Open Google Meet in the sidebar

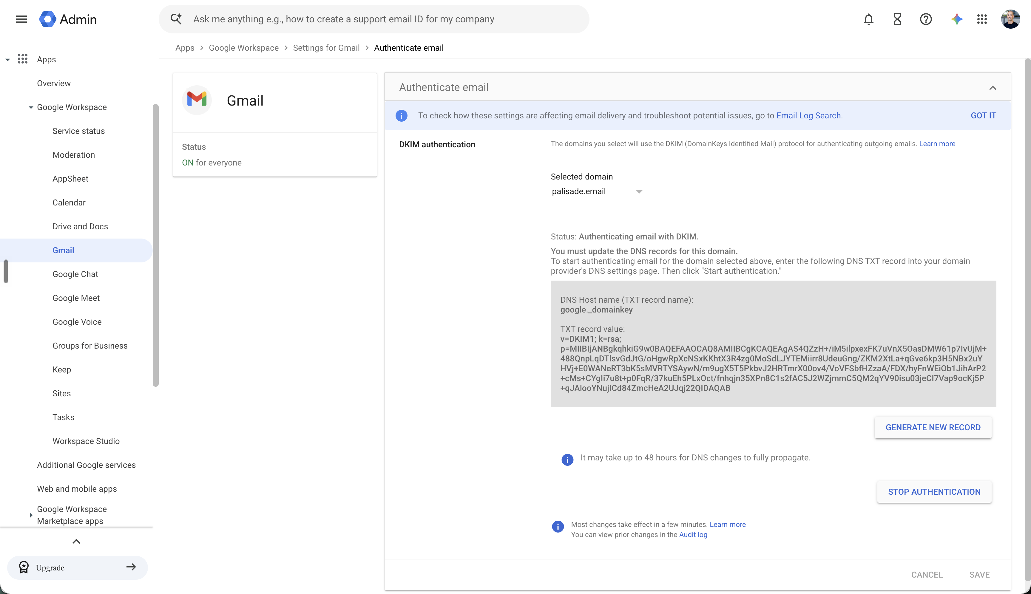coord(76,298)
